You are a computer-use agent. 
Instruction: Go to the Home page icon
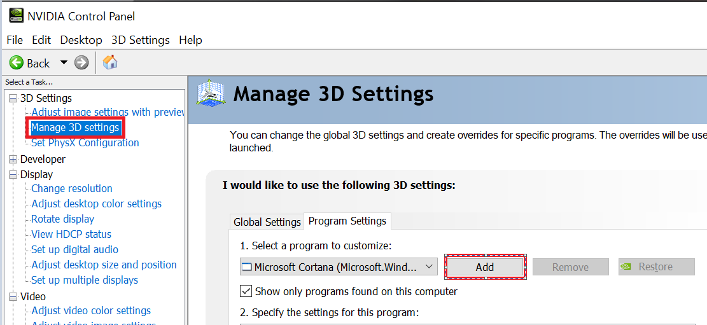pyautogui.click(x=110, y=62)
